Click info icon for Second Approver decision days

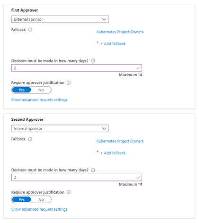[93, 170]
